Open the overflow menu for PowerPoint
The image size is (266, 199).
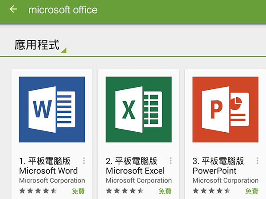point(257,161)
